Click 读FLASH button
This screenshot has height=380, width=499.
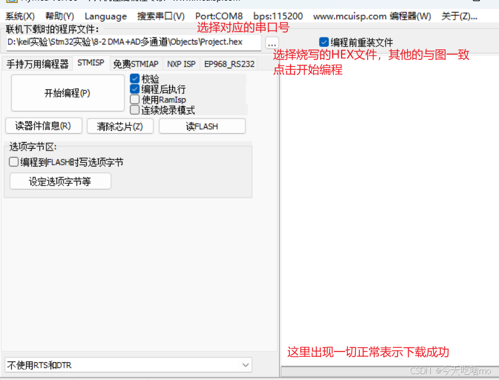click(202, 126)
